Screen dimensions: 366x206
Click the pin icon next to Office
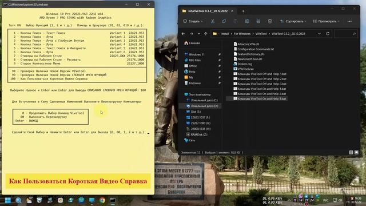pos(220,66)
